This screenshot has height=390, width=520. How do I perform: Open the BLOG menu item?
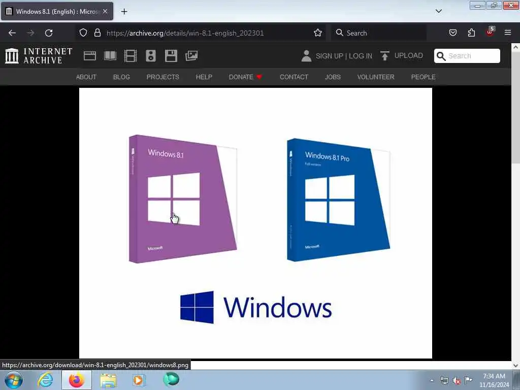121,77
